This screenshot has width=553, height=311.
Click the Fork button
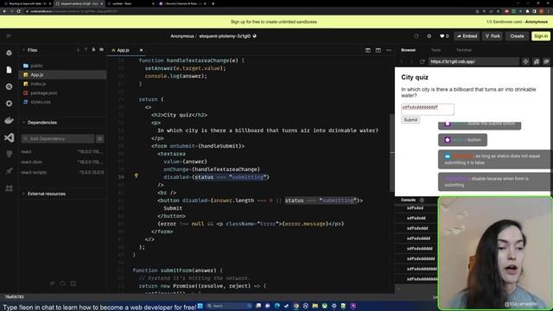[x=493, y=36]
